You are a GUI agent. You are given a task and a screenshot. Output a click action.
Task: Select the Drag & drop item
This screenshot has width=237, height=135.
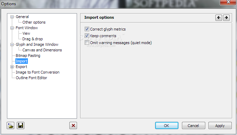click(32, 39)
